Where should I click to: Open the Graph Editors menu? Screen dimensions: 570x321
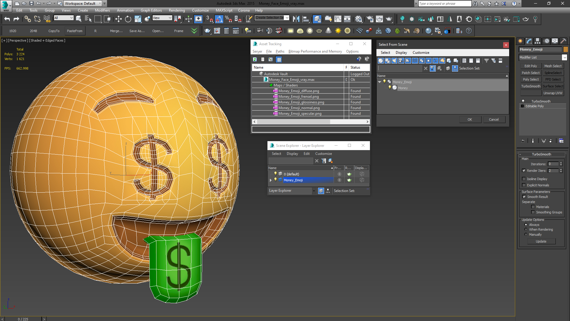151,10
